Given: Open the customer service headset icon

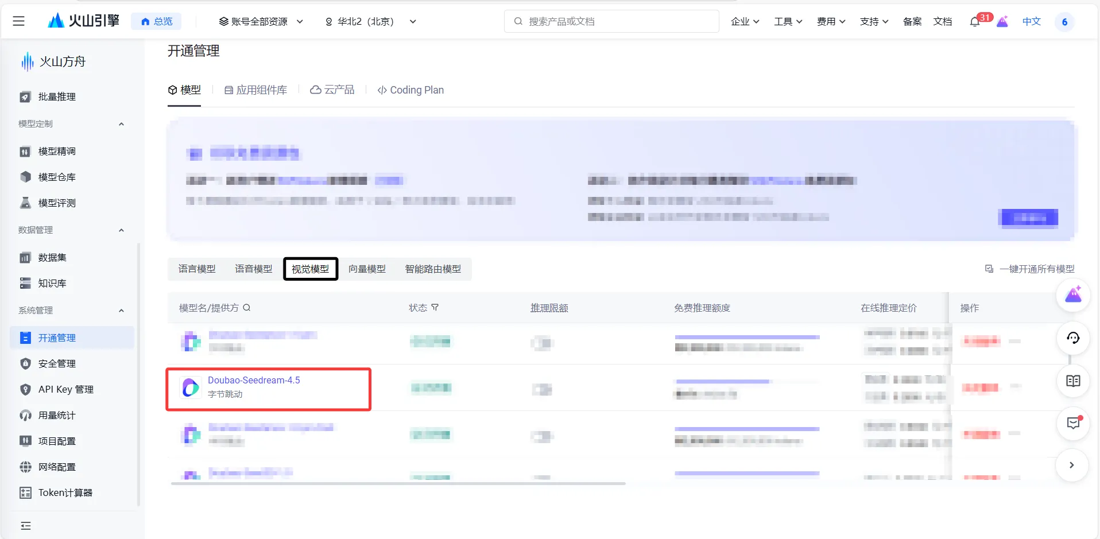Looking at the screenshot, I should click(x=1073, y=339).
